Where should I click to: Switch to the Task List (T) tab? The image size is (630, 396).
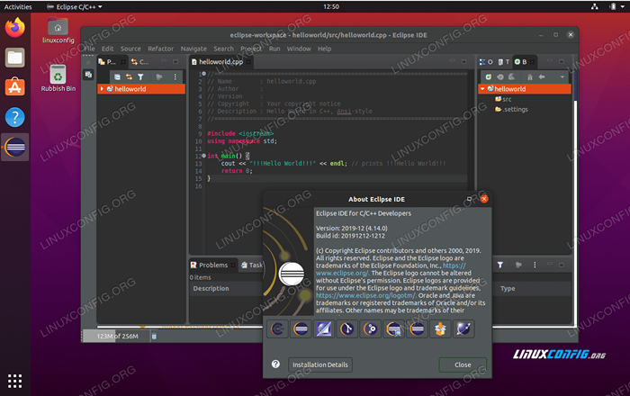(x=504, y=62)
